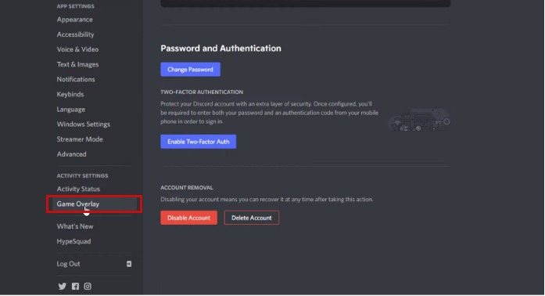This screenshot has height=296, width=545.
Task: Open Windows Settings section
Action: click(x=84, y=125)
